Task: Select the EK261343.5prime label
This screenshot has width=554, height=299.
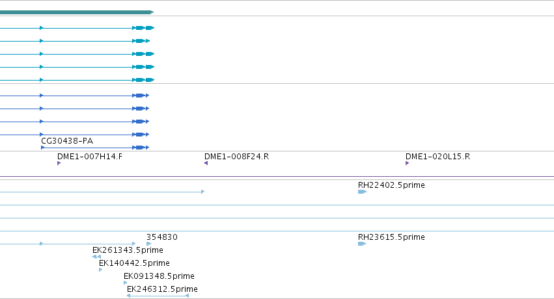Action: [128, 250]
